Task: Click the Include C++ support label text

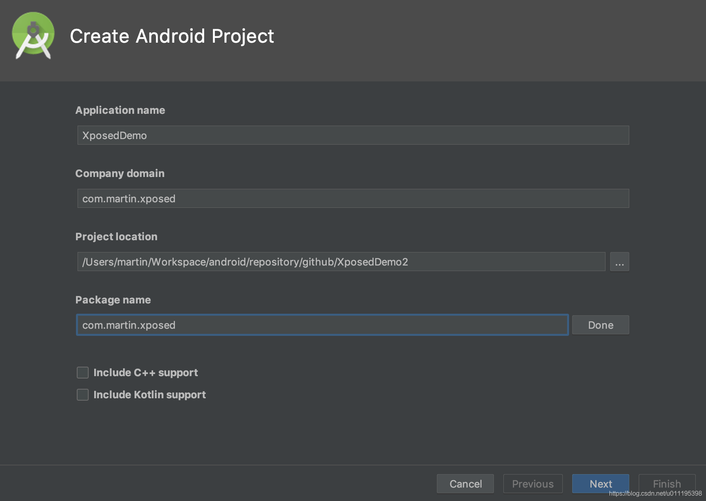Action: [146, 373]
